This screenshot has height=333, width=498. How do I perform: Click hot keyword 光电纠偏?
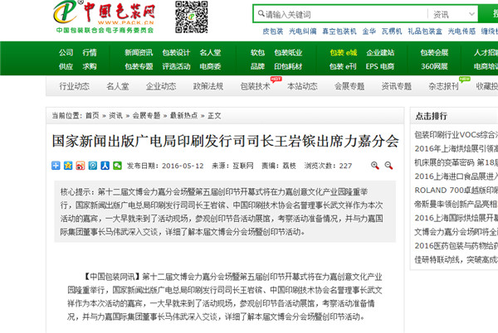[303, 31]
